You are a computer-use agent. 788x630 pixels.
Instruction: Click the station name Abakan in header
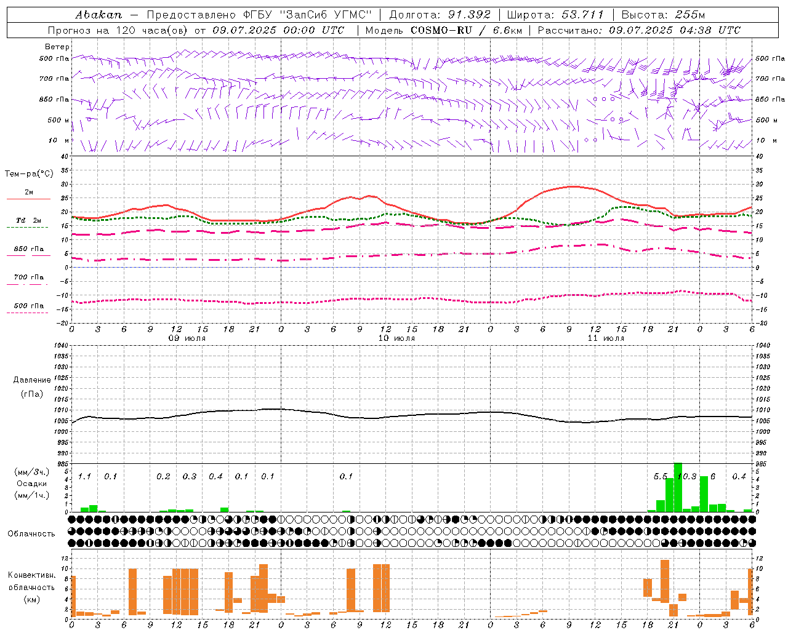(98, 15)
